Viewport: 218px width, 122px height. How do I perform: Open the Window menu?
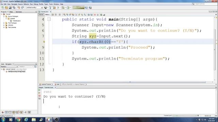tap(56, 4)
